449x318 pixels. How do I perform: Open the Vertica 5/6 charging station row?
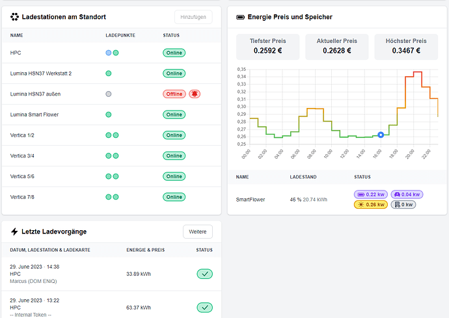(x=111, y=176)
